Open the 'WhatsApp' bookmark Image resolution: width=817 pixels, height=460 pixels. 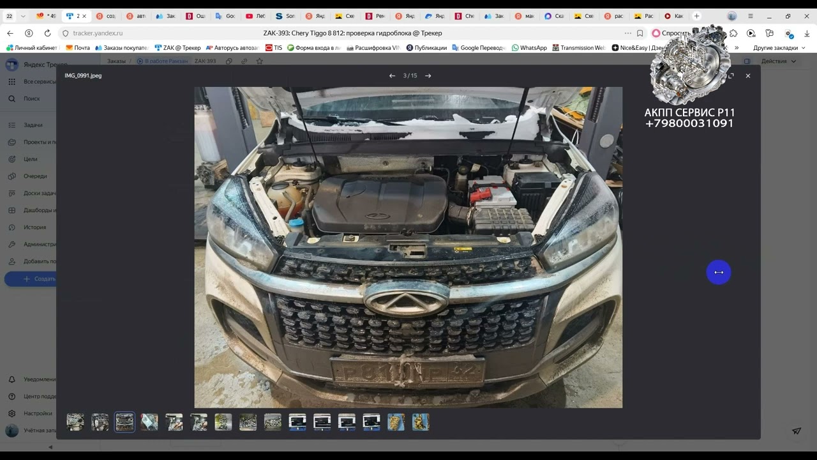point(529,48)
